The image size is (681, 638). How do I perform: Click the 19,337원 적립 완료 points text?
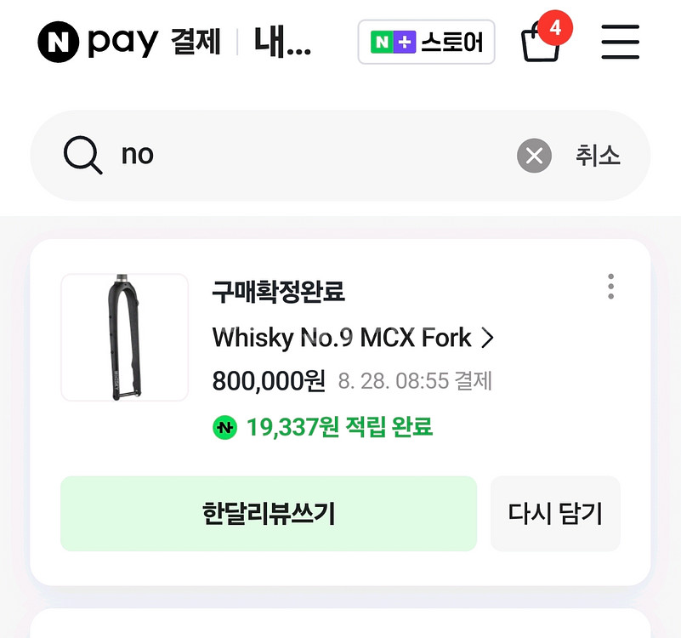pos(339,427)
